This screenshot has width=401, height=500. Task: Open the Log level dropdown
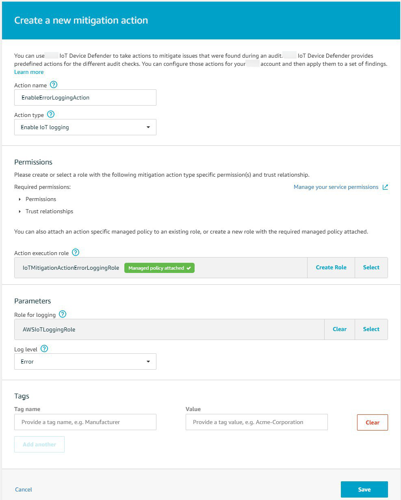tap(85, 361)
